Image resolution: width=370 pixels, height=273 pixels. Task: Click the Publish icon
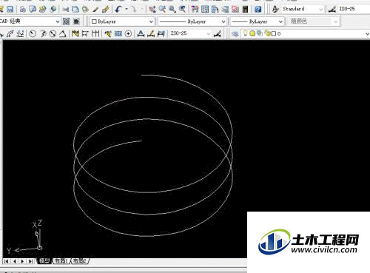click(x=42, y=10)
